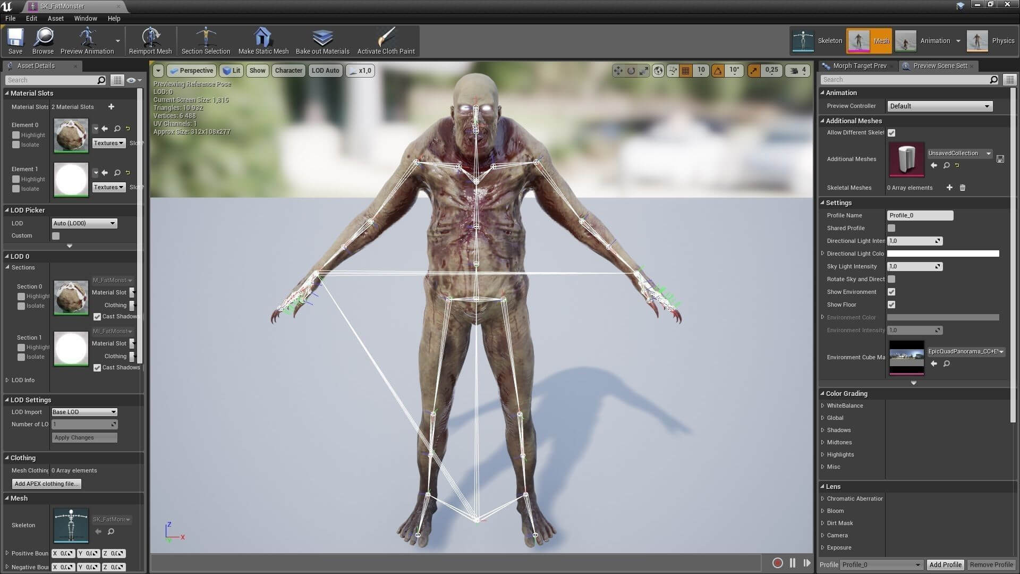Click Bake out Materials icon
1020x574 pixels.
[322, 41]
